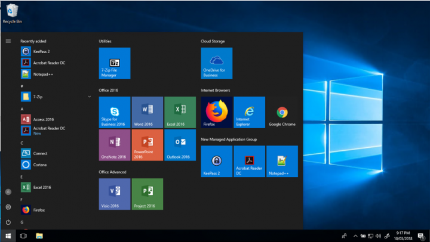Click the Power button in Start menu
This screenshot has width=430, height=242.
[x=8, y=222]
